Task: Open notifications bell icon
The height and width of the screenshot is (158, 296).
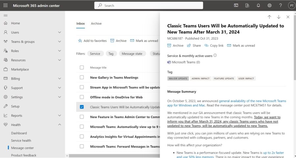Action: click(x=258, y=6)
